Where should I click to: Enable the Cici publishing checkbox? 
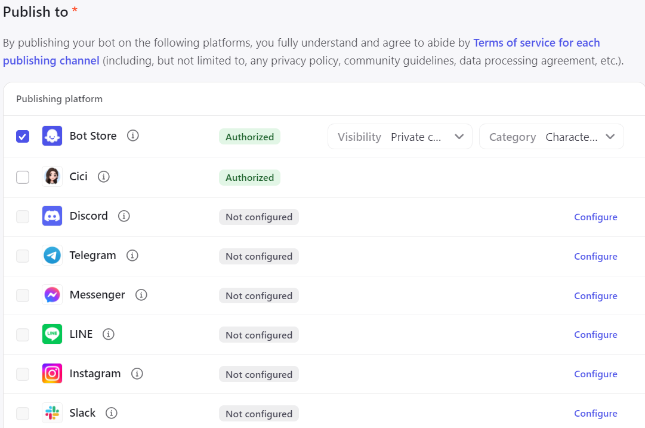[x=23, y=177]
